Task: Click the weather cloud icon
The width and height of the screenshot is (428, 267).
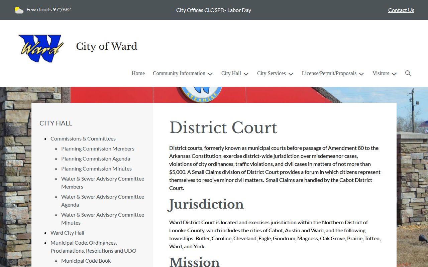Action: tap(19, 10)
